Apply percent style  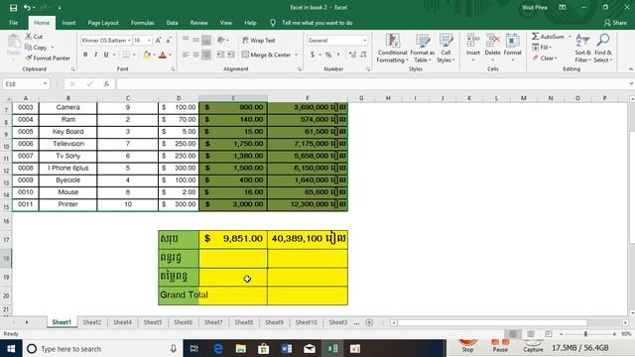(x=328, y=55)
